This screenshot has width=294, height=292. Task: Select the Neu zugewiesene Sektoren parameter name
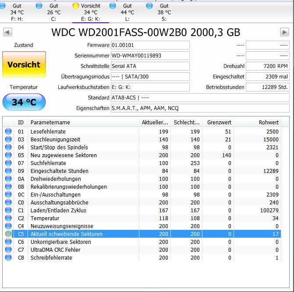(x=64, y=155)
